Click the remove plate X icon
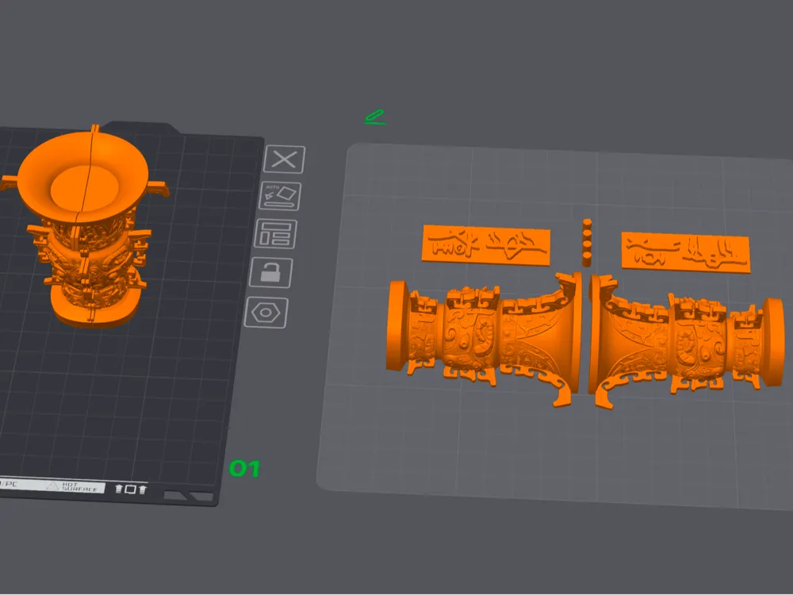 tap(284, 160)
